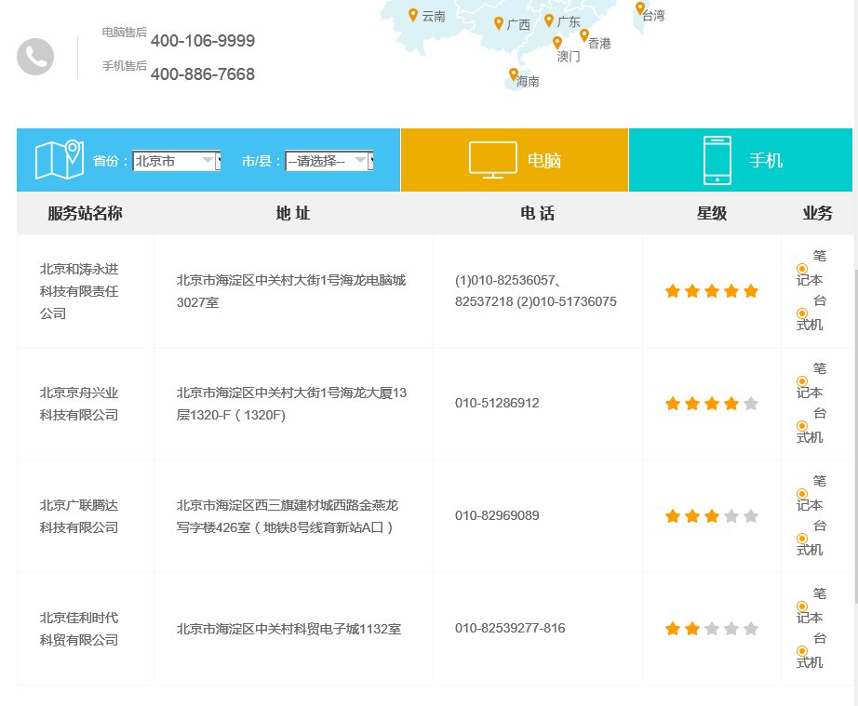The height and width of the screenshot is (706, 858).
Task: Click the Guangxi (广西) map pin
Action: [499, 23]
